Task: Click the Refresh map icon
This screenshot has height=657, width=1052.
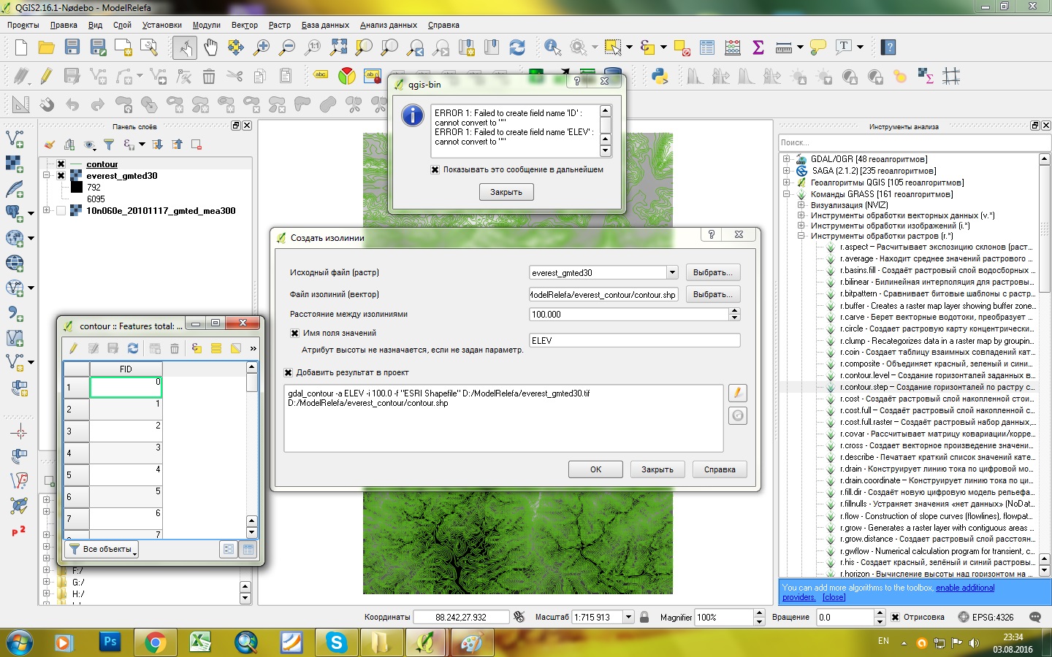Action: click(517, 48)
